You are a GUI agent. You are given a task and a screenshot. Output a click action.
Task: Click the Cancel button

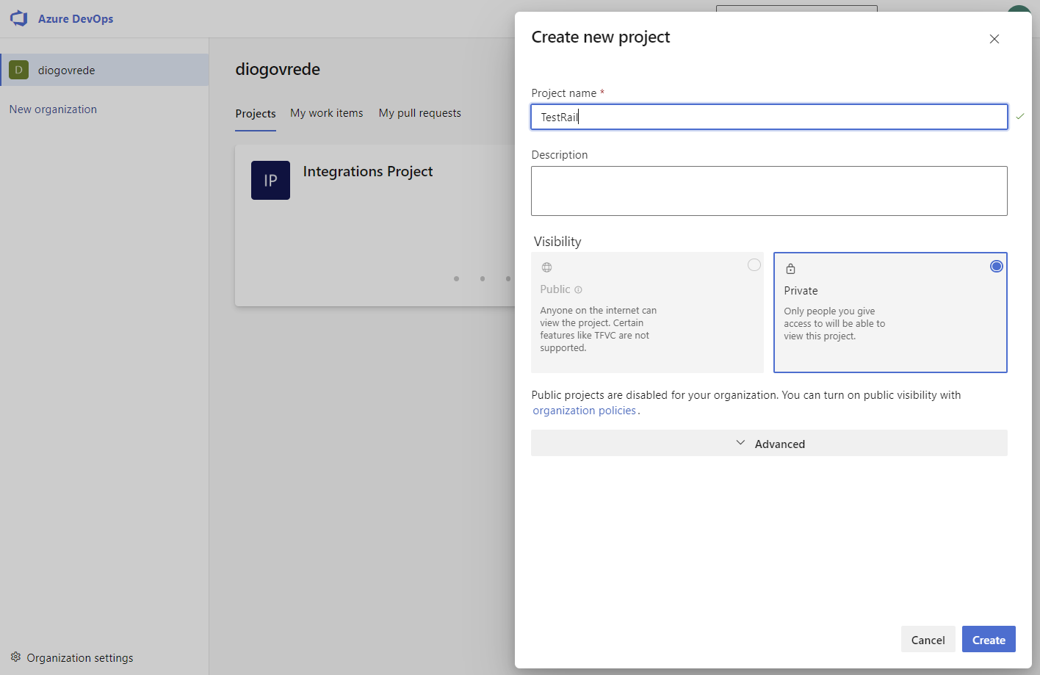click(928, 640)
